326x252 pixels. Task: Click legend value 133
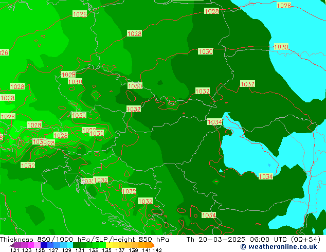coord(94,250)
